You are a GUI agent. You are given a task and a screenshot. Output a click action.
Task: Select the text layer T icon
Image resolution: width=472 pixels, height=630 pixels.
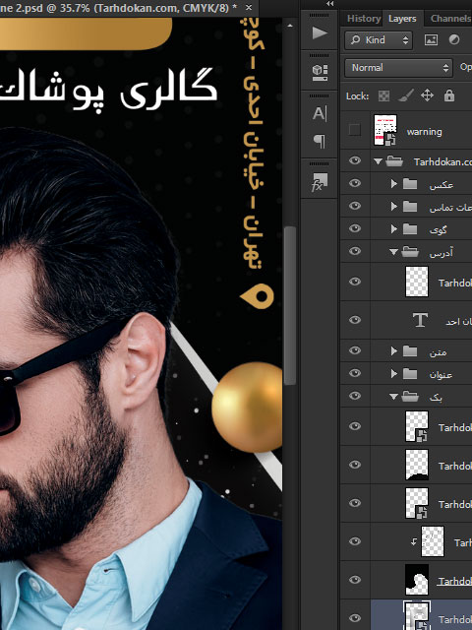pos(420,320)
